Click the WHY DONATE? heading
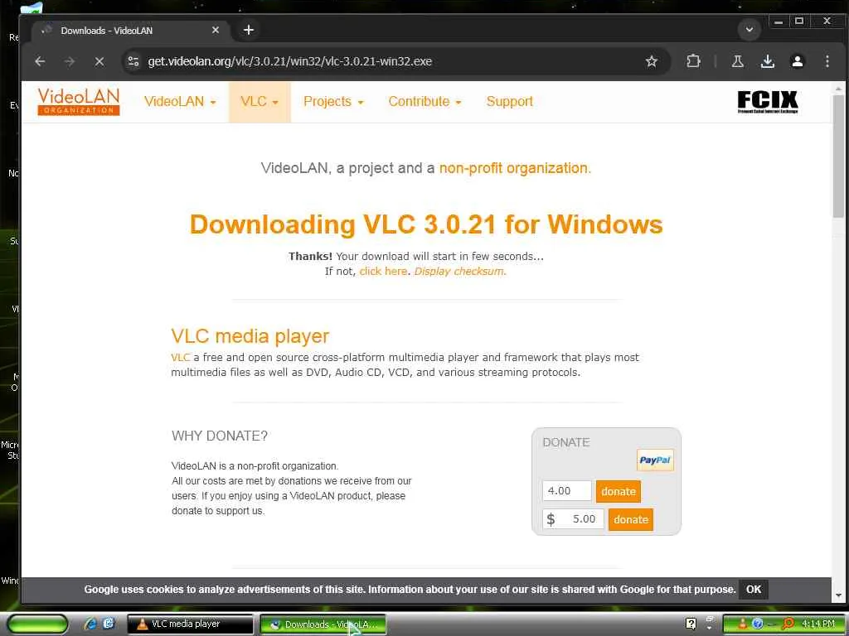The width and height of the screenshot is (849, 636). point(219,436)
